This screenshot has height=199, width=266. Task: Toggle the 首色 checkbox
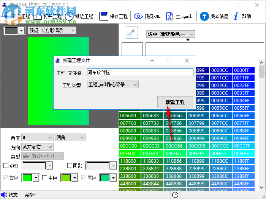tap(6, 177)
